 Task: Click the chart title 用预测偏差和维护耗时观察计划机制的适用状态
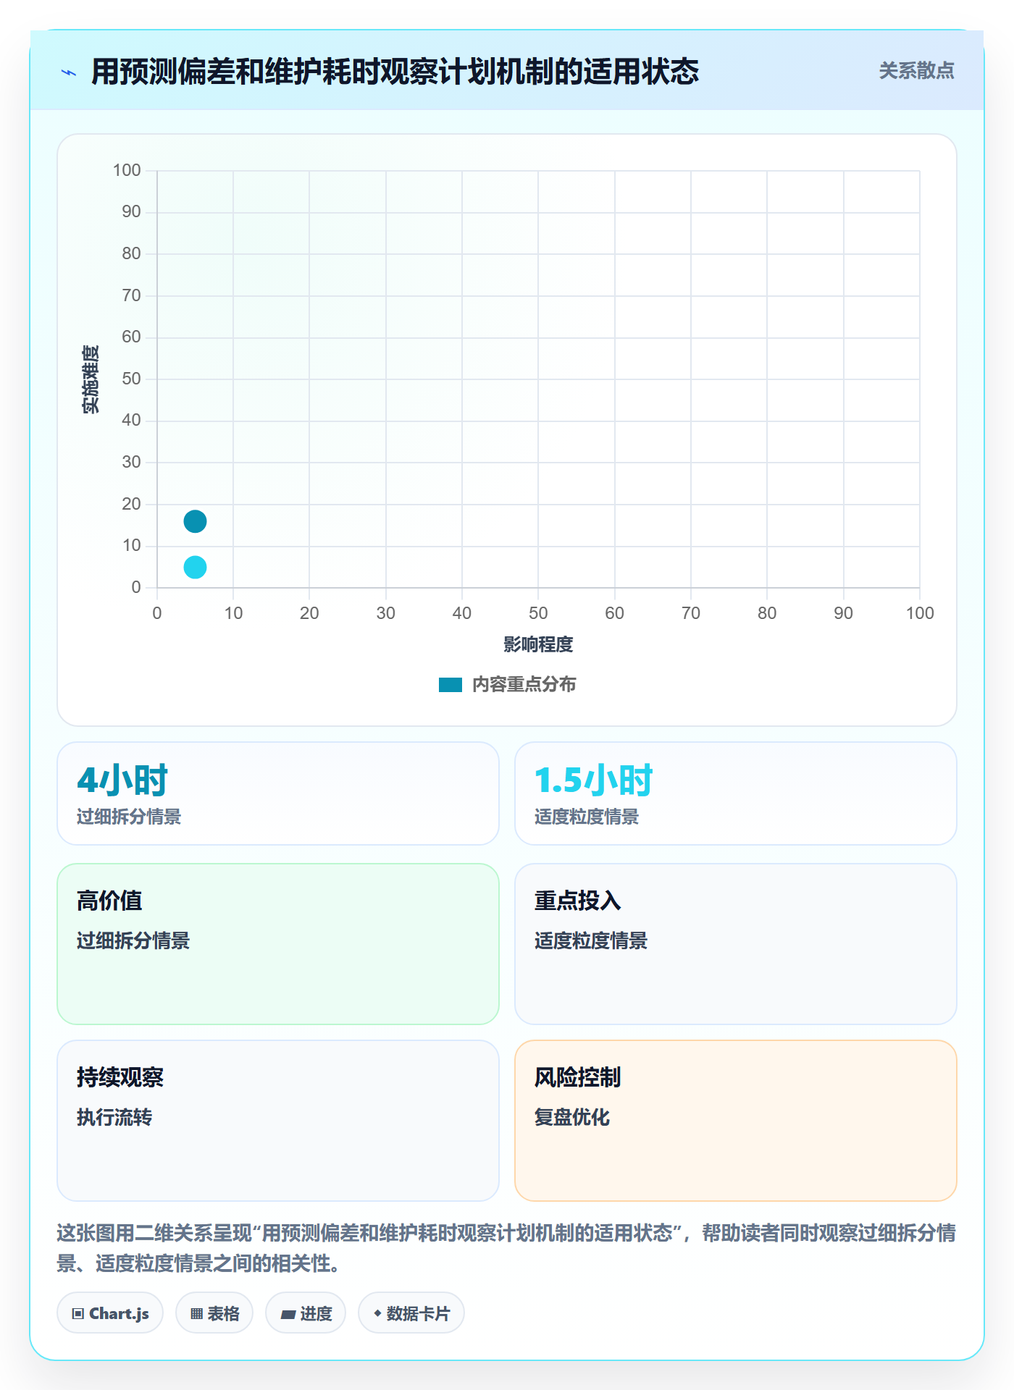click(x=395, y=72)
